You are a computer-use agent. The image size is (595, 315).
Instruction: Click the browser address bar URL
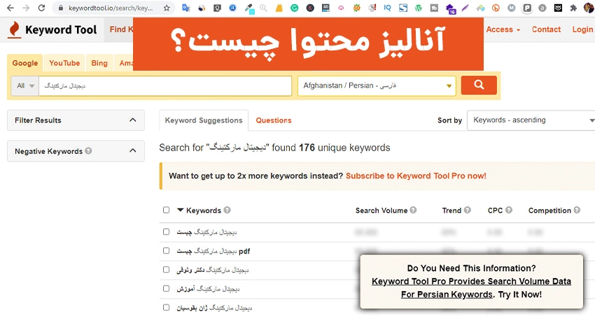(x=111, y=8)
